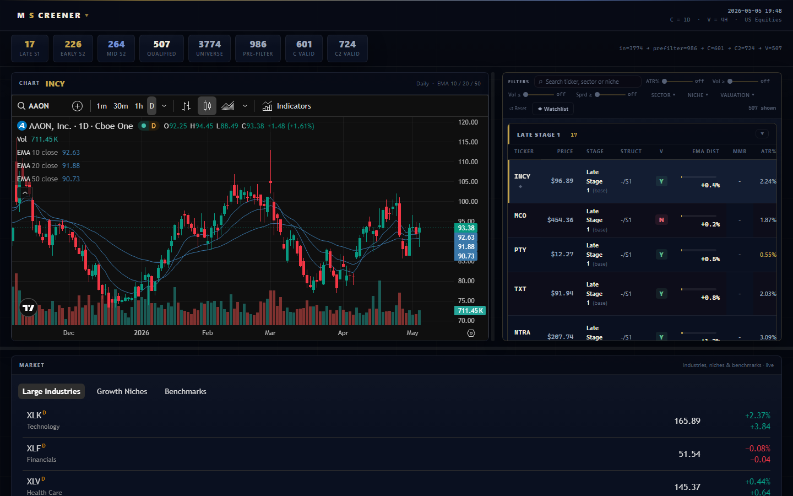Toggle the Mid S2 264 stage chip

click(116, 48)
